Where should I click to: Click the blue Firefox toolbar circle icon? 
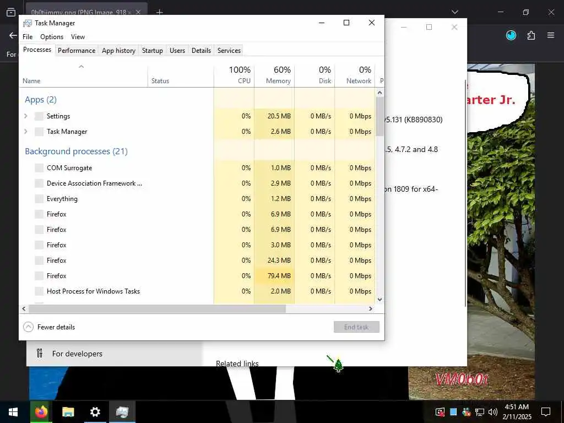(x=511, y=35)
